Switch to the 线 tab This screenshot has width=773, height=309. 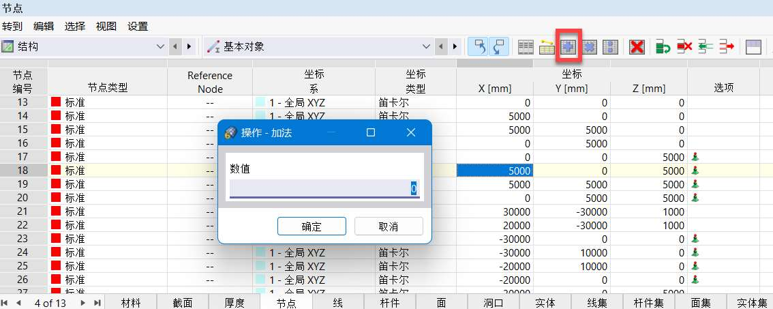[x=337, y=303]
